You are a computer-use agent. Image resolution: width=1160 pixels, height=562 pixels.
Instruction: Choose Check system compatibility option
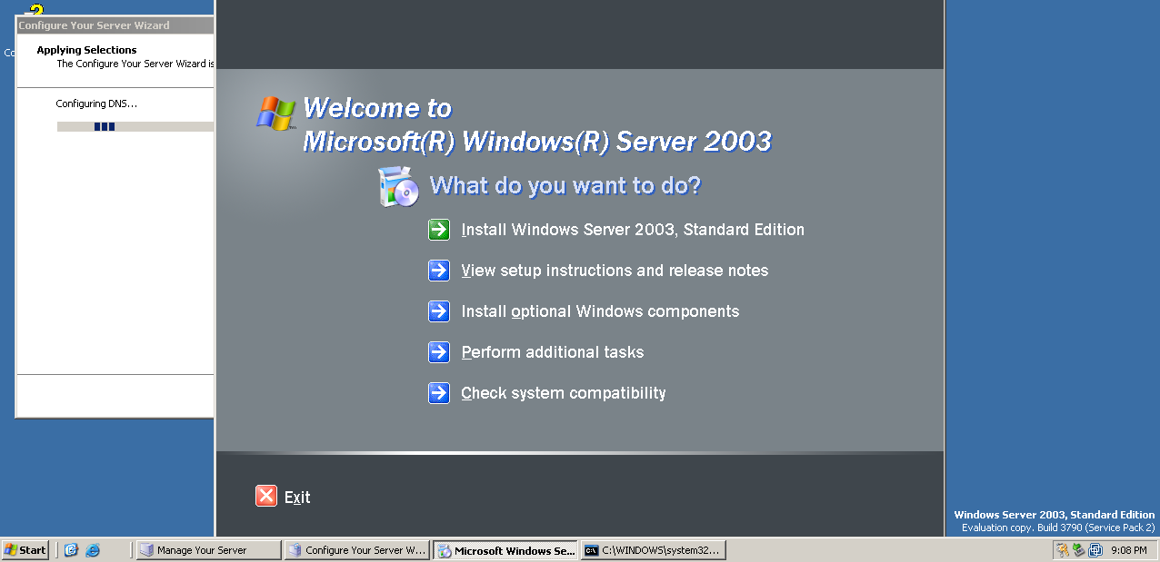click(x=564, y=393)
